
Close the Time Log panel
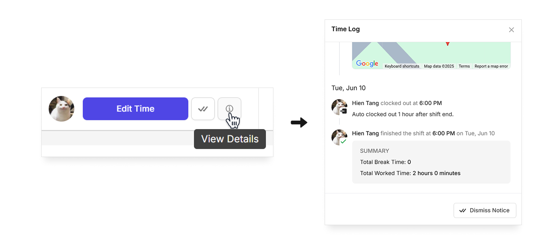click(x=511, y=30)
